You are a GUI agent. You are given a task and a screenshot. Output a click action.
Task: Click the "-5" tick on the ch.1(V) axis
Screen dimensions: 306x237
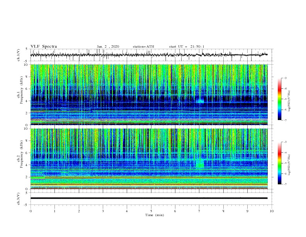pyautogui.click(x=26, y=61)
